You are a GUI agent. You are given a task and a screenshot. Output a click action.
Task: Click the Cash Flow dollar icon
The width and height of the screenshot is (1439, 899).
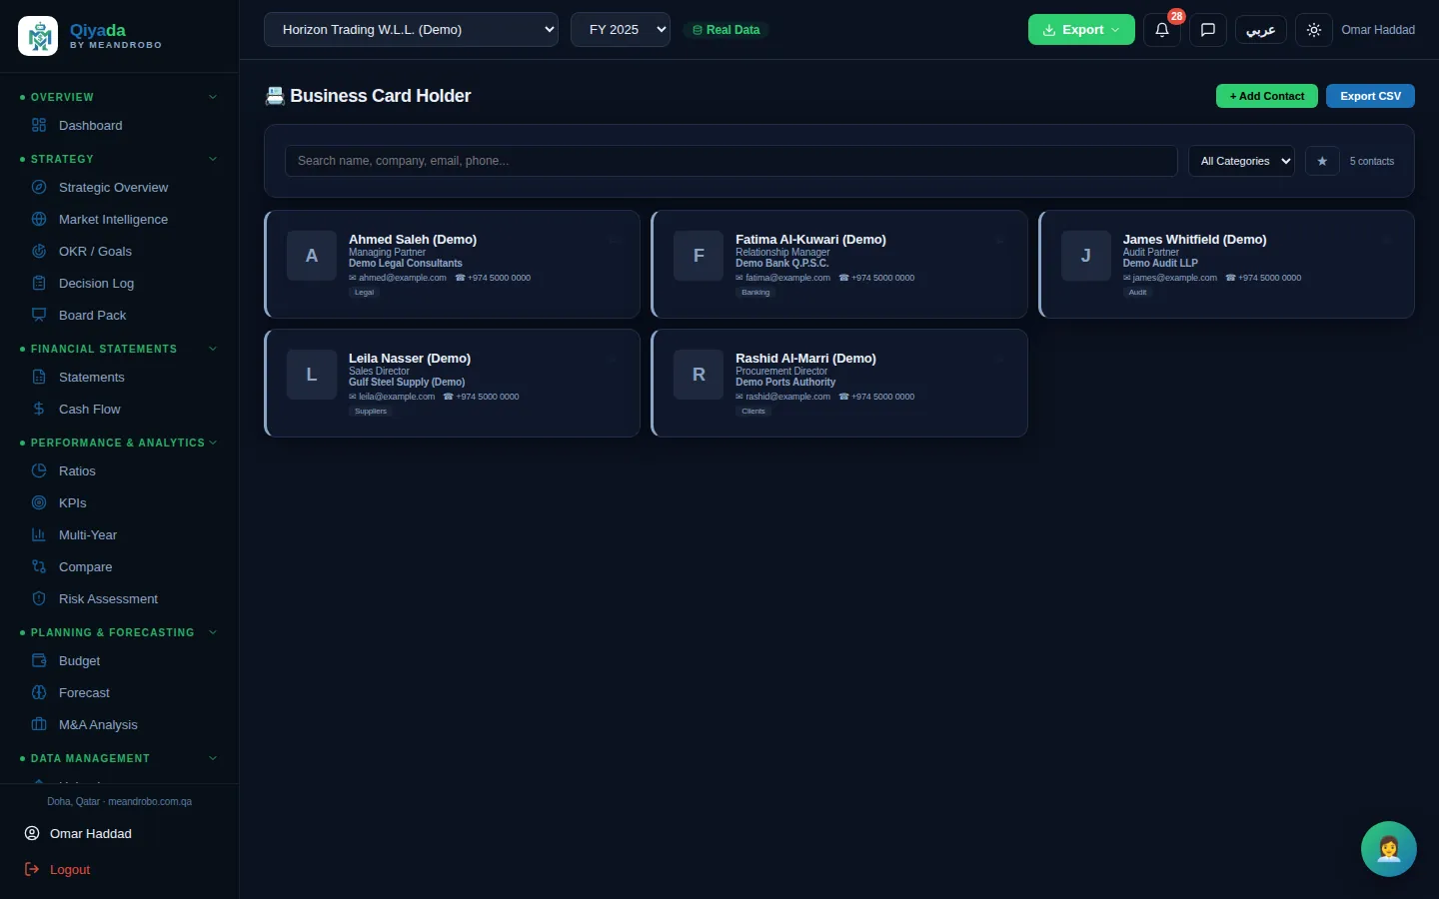39,409
